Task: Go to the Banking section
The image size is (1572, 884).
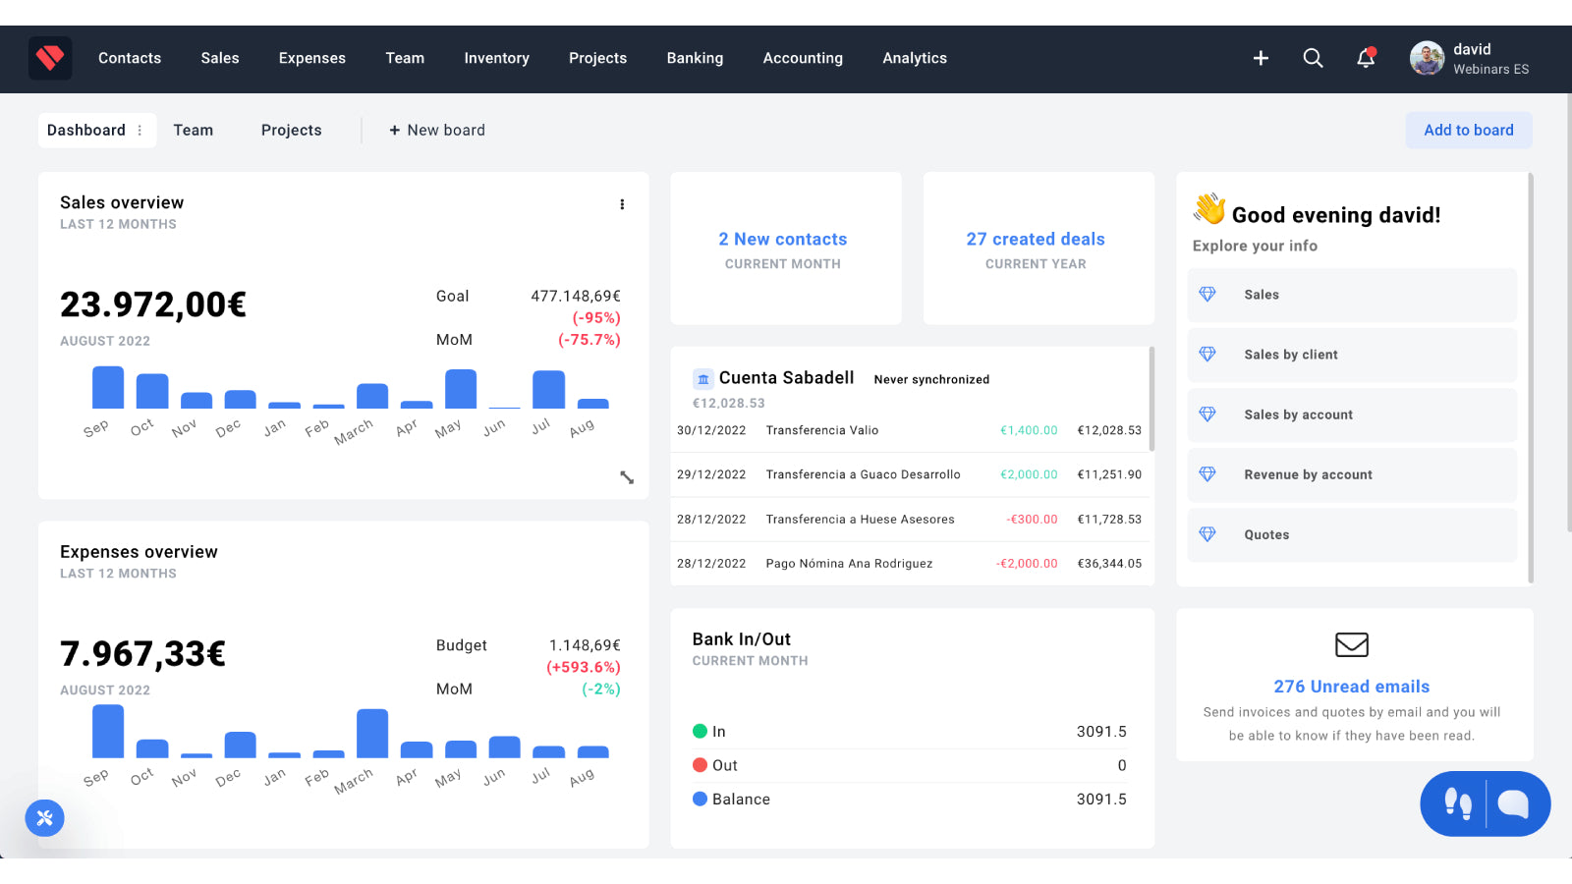Action: (x=695, y=58)
